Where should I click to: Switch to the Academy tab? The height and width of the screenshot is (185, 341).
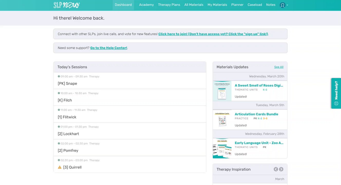(146, 5)
